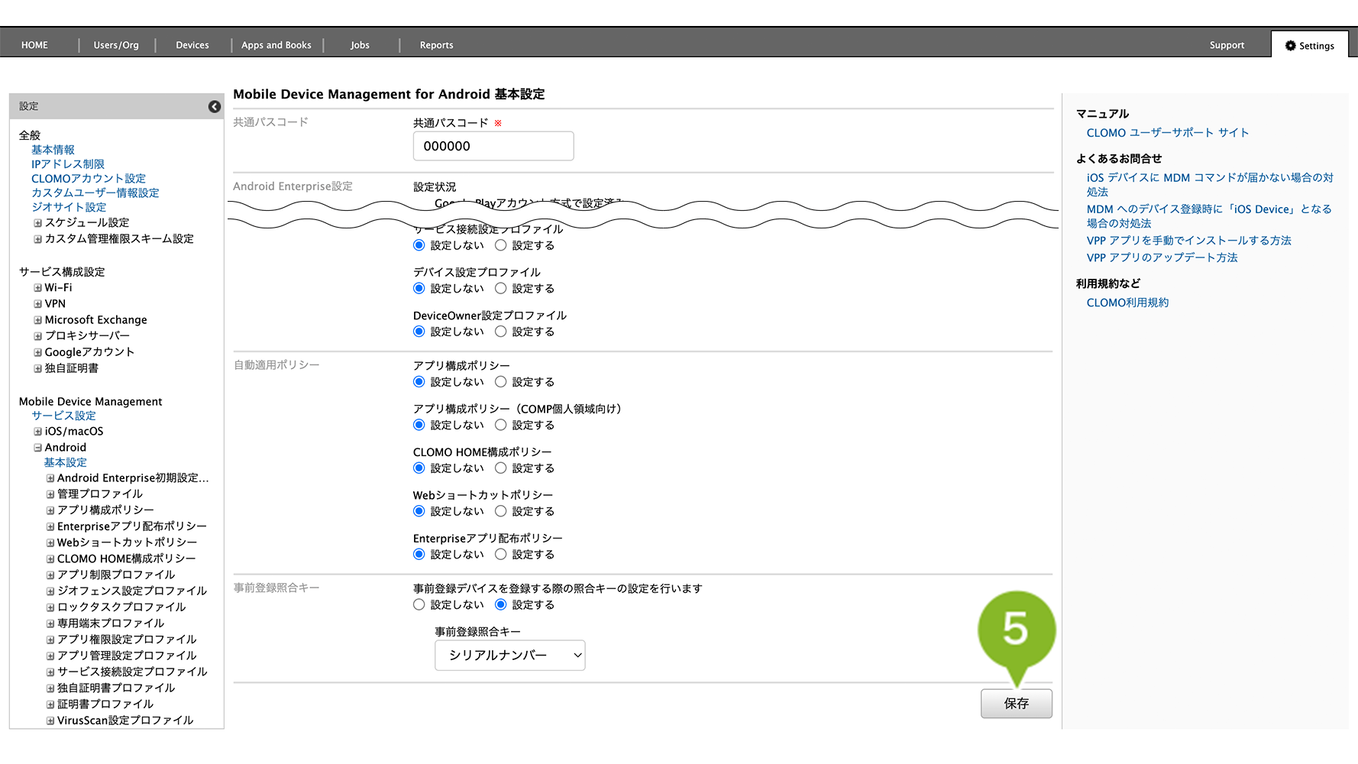Expand the 管理プロファイル plus icon
Image resolution: width=1358 pixels, height=764 pixels.
click(x=50, y=494)
